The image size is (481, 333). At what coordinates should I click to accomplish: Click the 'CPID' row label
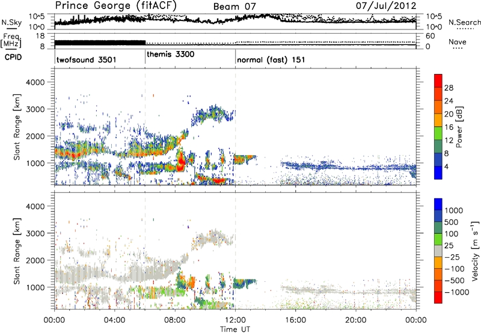point(13,57)
